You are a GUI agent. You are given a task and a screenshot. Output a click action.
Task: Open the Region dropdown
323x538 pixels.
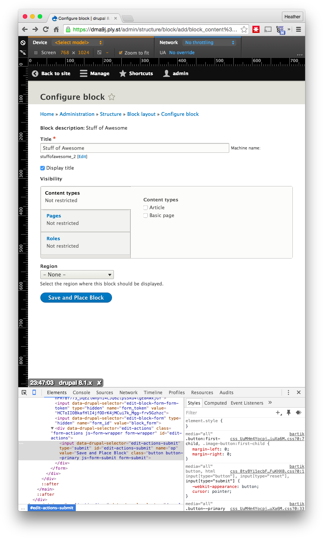pyautogui.click(x=77, y=274)
